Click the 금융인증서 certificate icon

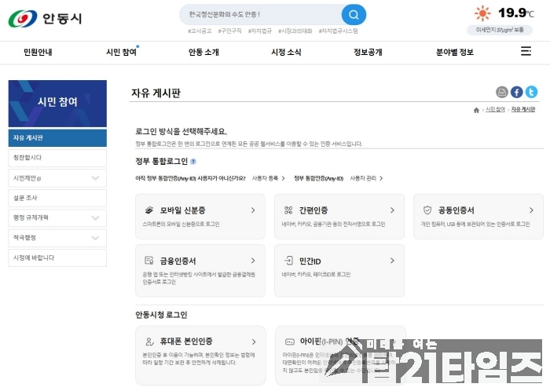[x=149, y=261]
